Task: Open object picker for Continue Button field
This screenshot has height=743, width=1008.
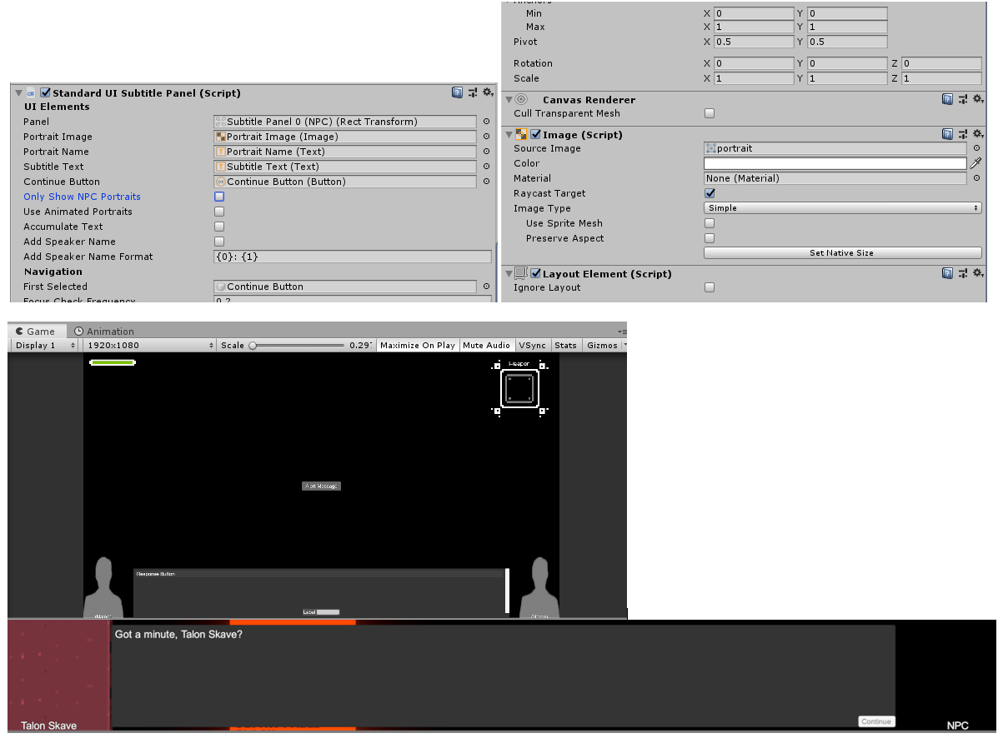Action: [x=486, y=182]
